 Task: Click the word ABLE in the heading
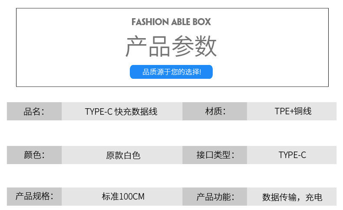tap(182, 22)
